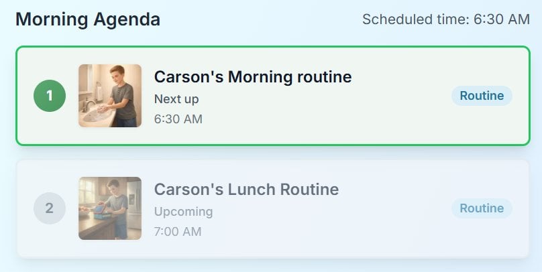Viewport: 542px width, 272px height.
Task: Select the green-outlined Morning routine card background
Action: coord(273,96)
